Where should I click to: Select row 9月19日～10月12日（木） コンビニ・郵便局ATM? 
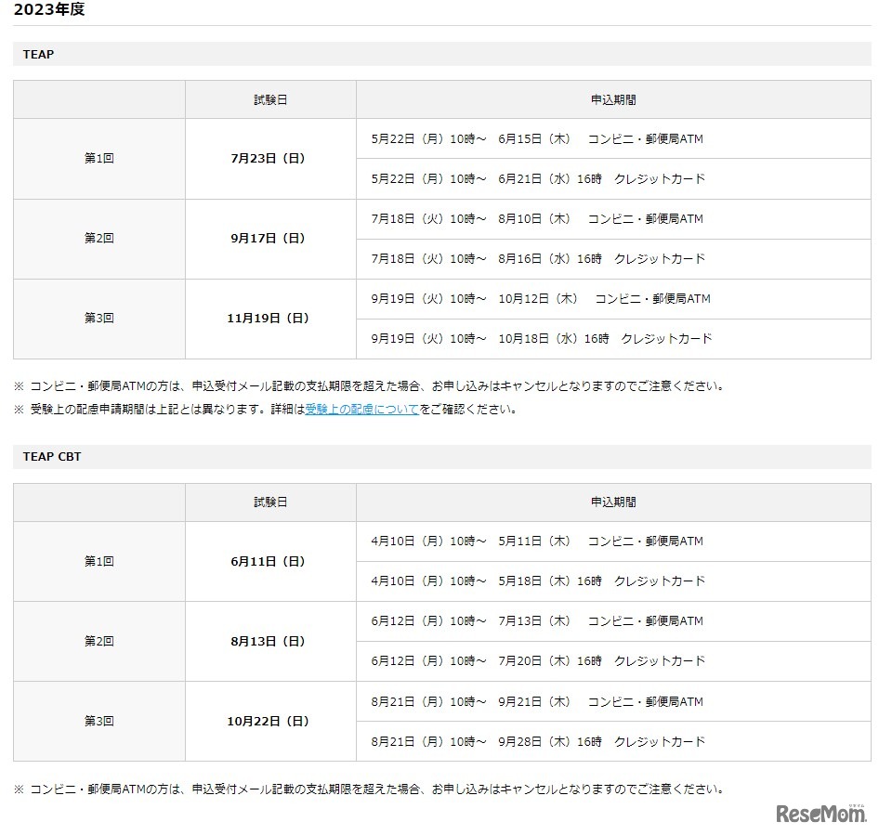coord(614,299)
